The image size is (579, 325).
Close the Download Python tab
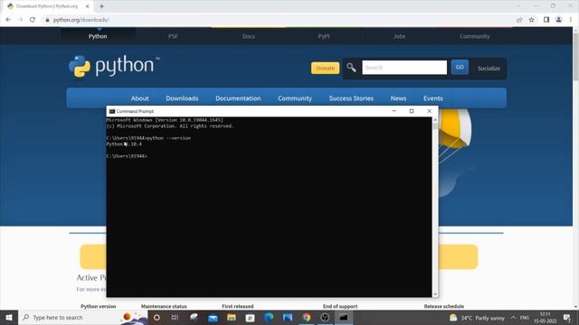[88, 6]
